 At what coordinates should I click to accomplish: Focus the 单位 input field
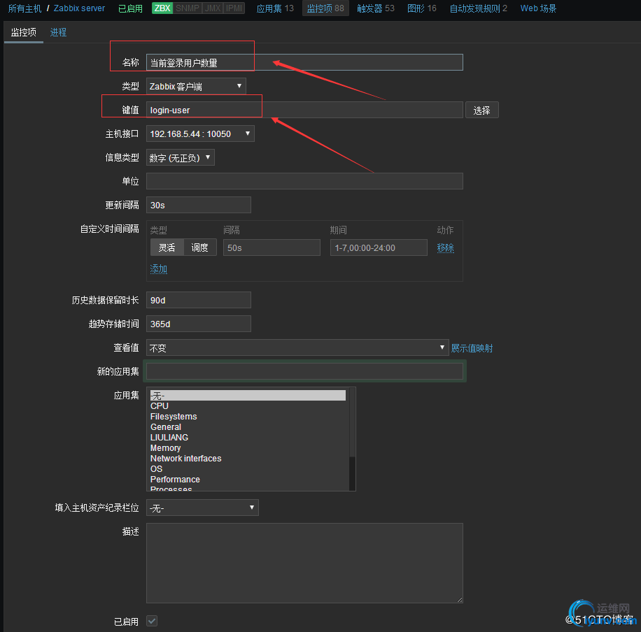(304, 181)
